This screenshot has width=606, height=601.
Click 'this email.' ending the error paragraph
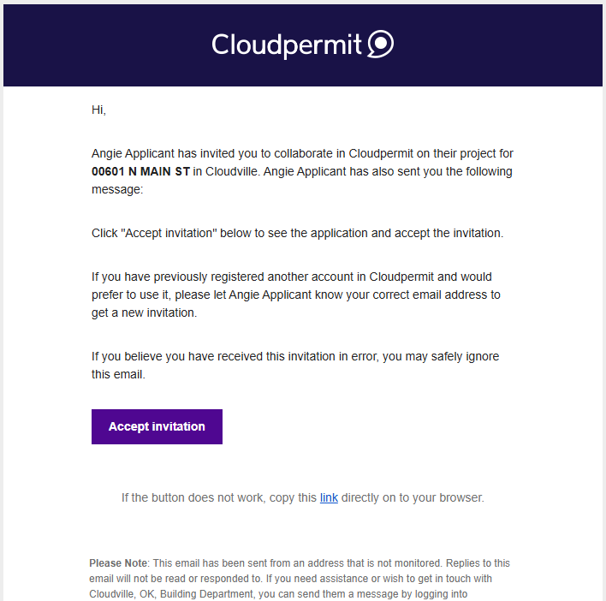pyautogui.click(x=118, y=374)
